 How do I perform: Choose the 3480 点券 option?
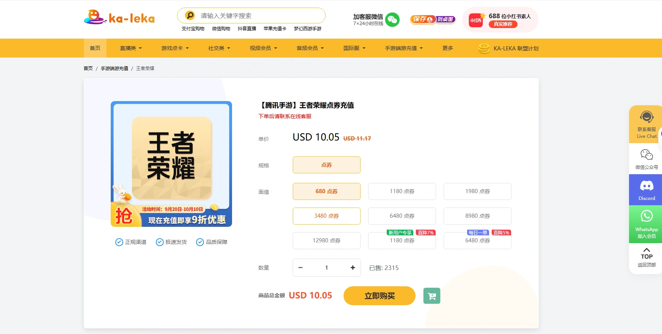(326, 216)
